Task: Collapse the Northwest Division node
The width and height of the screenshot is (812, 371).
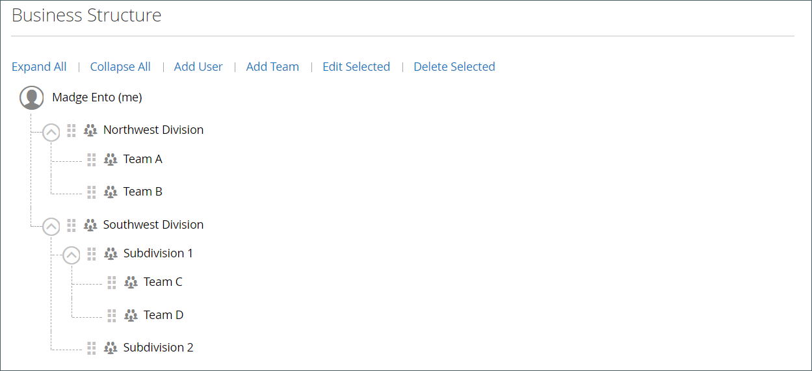Action: [x=51, y=133]
